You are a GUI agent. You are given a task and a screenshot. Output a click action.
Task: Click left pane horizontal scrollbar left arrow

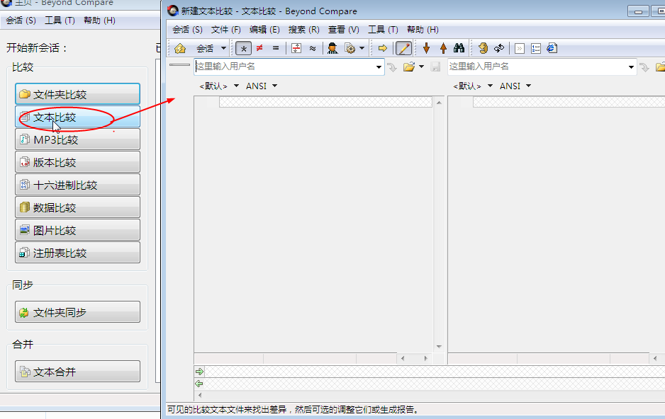pos(403,358)
